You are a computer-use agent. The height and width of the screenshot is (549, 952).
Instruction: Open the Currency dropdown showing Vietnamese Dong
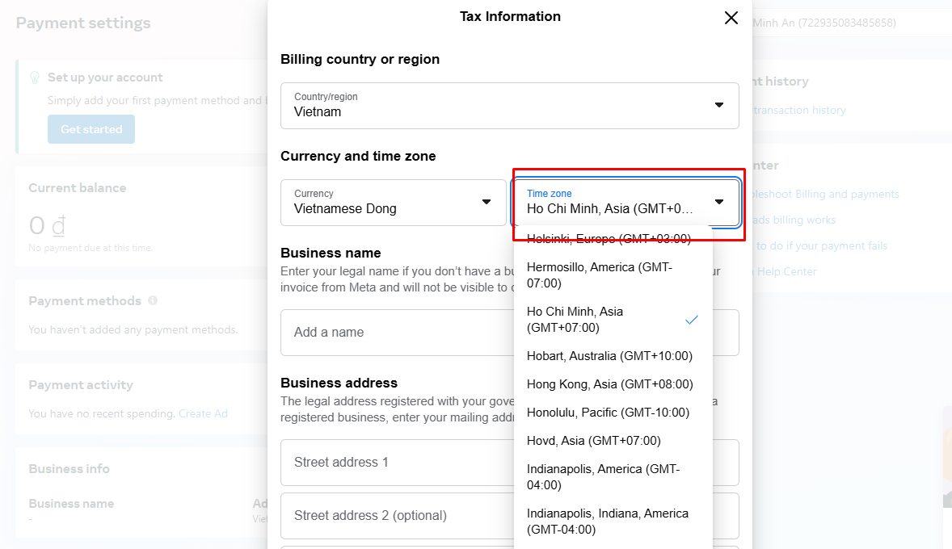(x=394, y=203)
